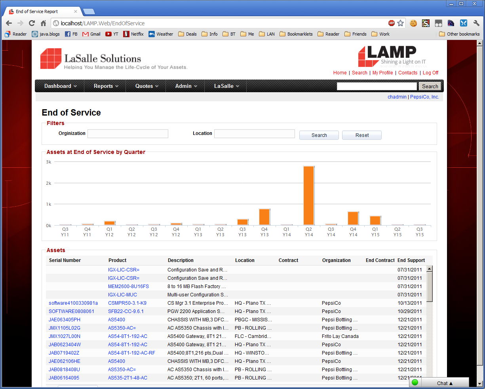The height and width of the screenshot is (389, 485).
Task: Open the Netflix bookmark
Action: click(x=133, y=34)
